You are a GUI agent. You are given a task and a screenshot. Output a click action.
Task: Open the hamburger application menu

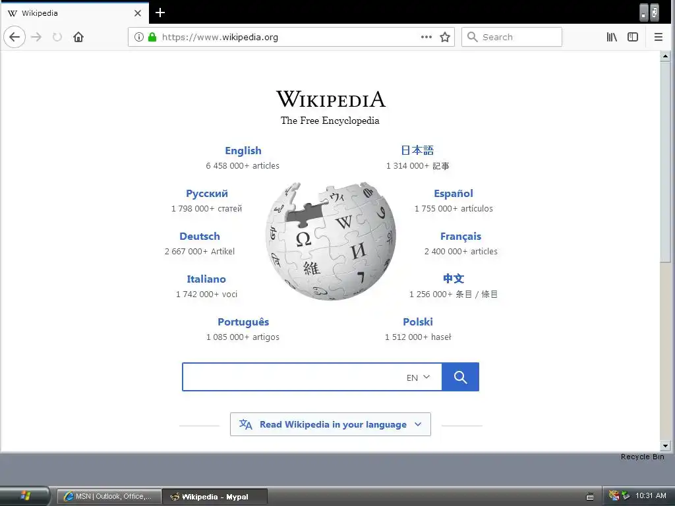pos(659,37)
